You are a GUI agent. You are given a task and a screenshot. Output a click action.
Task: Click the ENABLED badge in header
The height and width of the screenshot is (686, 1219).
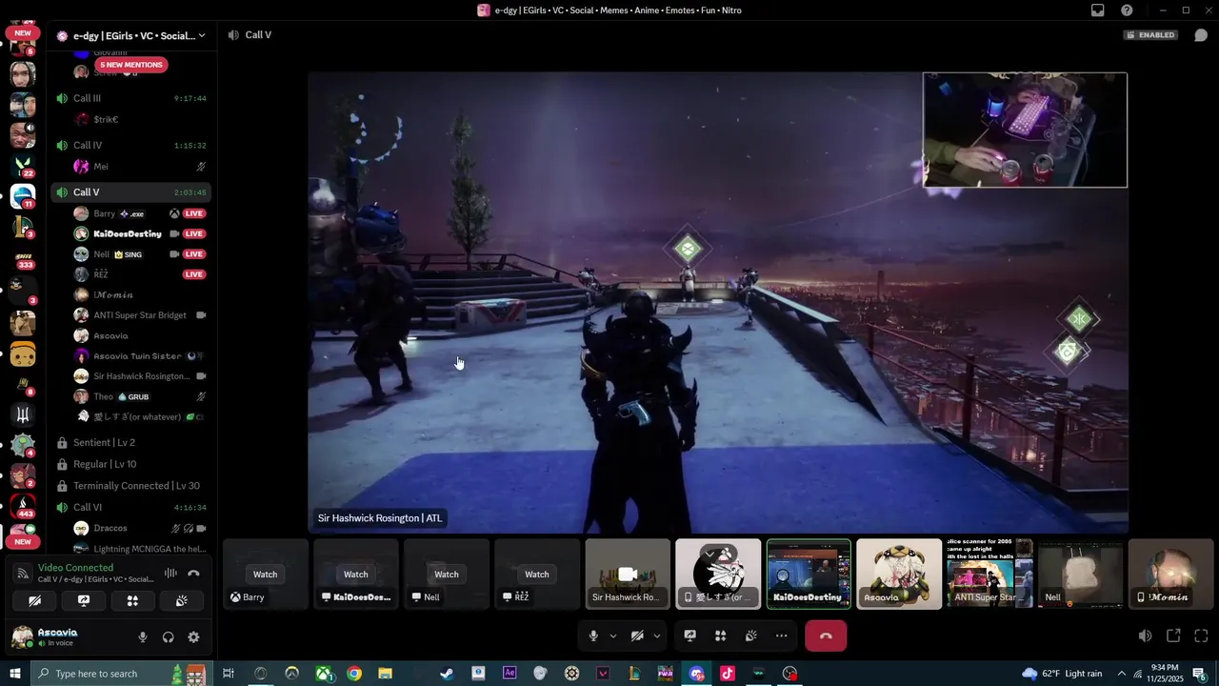coord(1150,35)
